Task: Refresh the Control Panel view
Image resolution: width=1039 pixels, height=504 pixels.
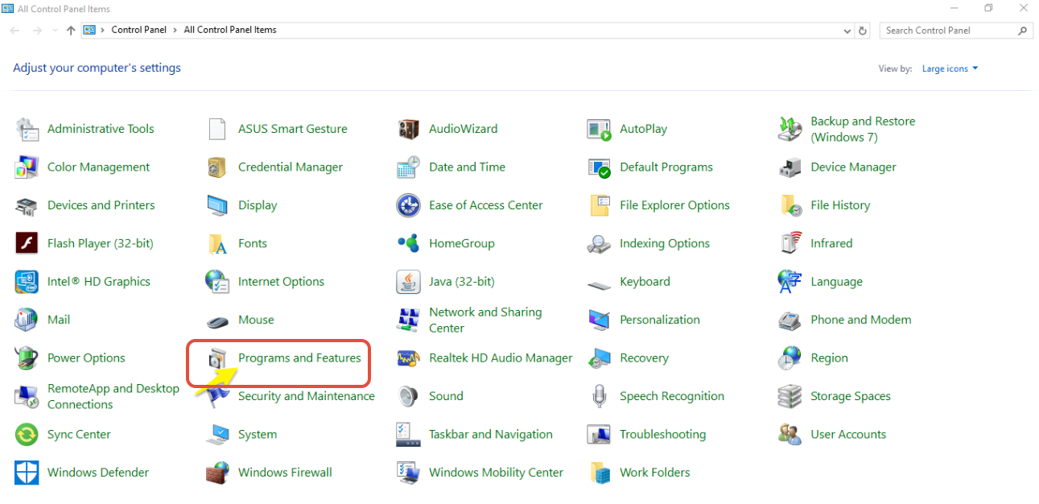Action: [863, 31]
